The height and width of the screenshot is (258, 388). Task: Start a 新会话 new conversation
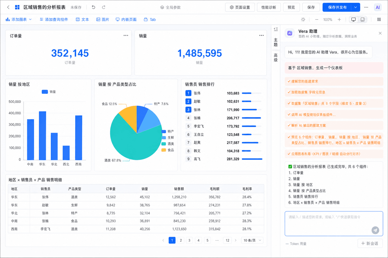click(x=370, y=243)
